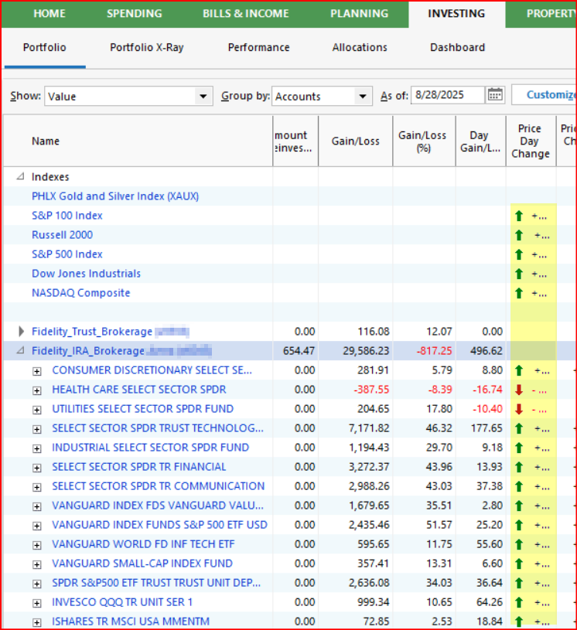This screenshot has width=577, height=630.
Task: Click green up arrow for S&P 100 Index
Action: click(519, 216)
